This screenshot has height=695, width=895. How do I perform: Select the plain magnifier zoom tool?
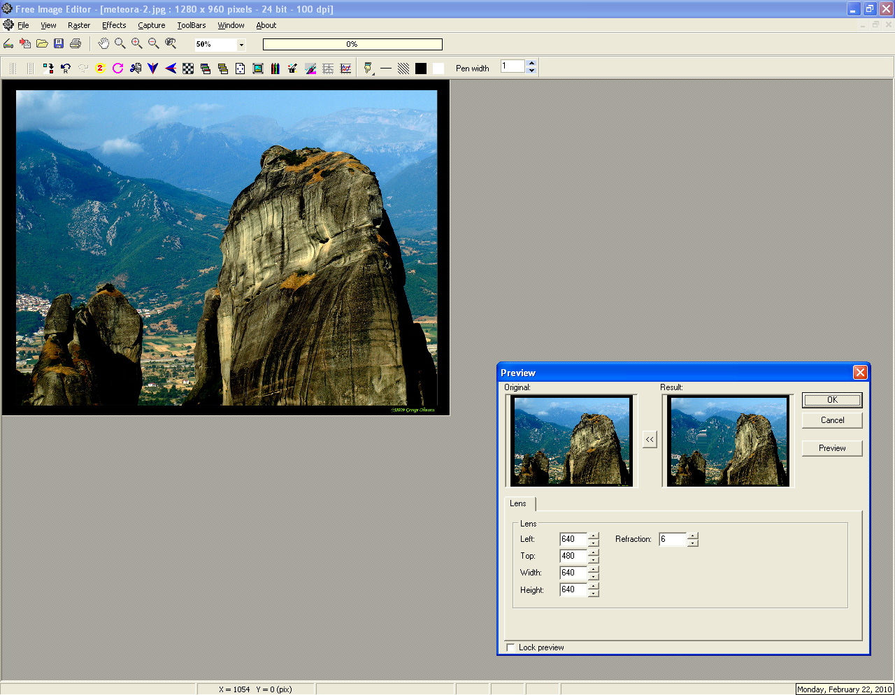coord(120,44)
